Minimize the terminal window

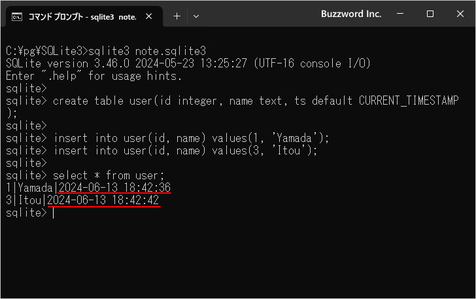point(400,14)
